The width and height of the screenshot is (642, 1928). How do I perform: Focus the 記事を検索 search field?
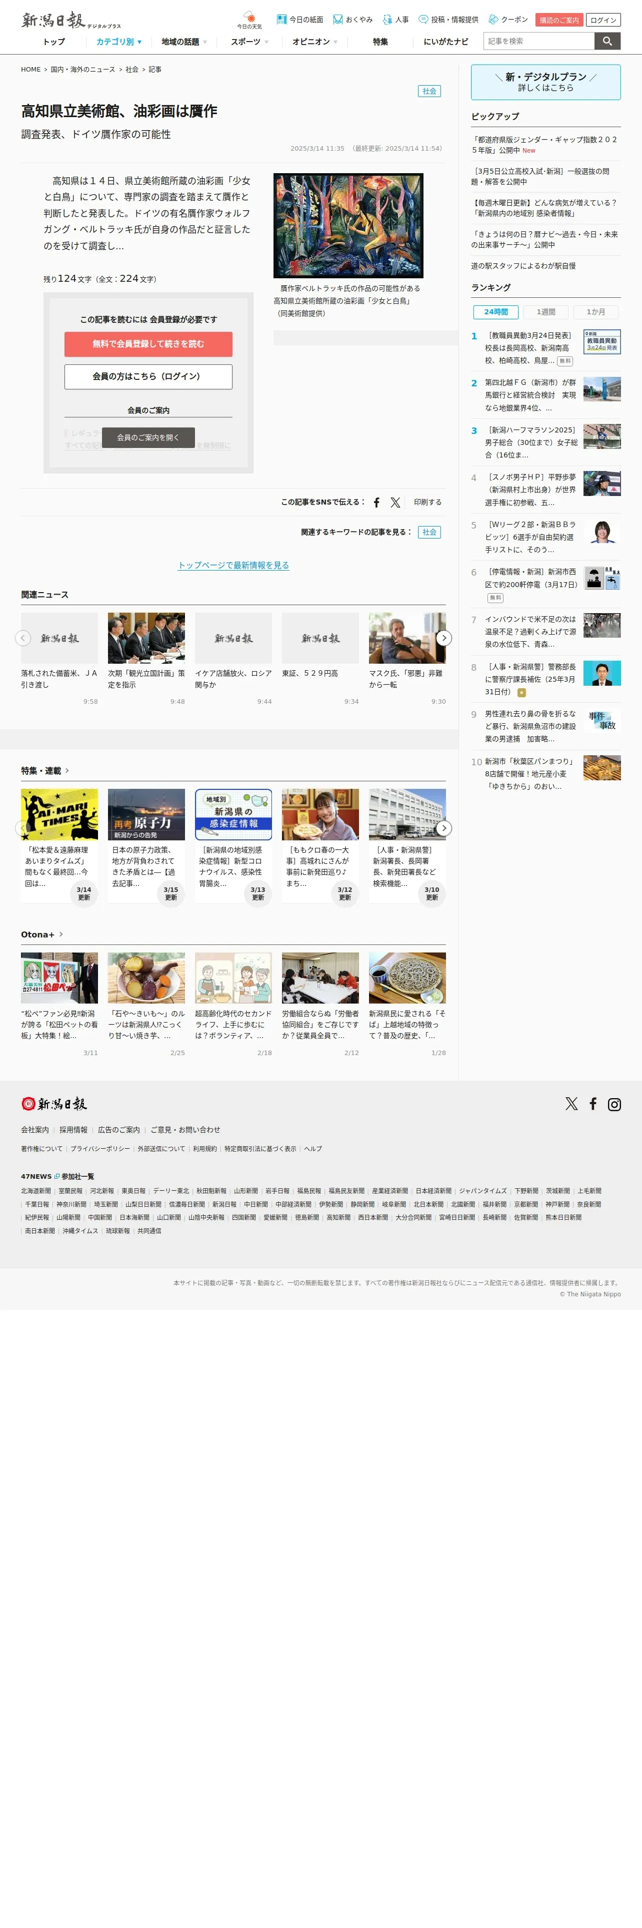click(539, 41)
